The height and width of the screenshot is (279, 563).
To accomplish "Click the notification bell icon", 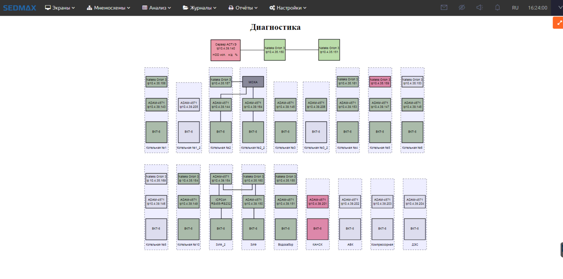I will (x=497, y=8).
